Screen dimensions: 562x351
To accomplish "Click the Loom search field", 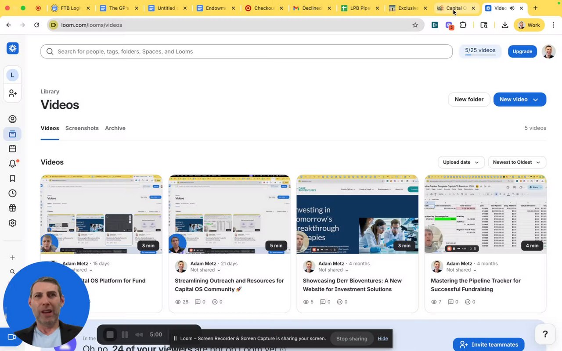I will tap(246, 51).
